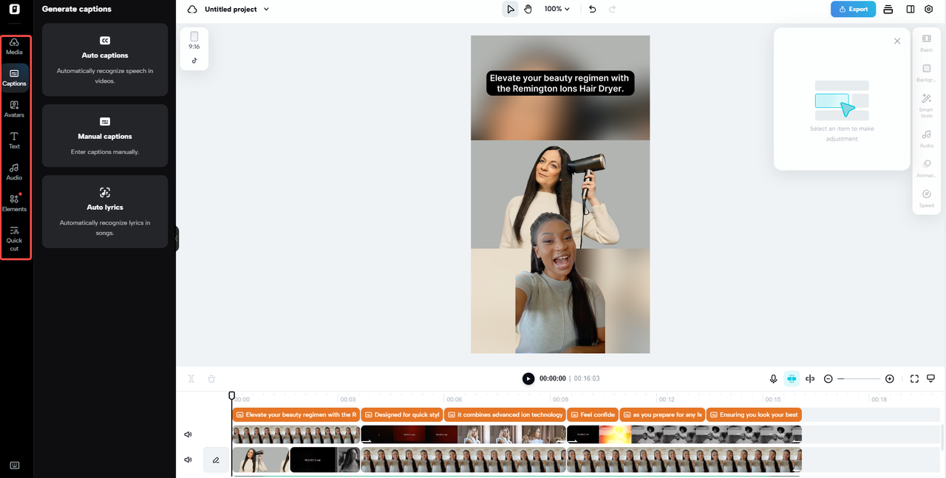The height and width of the screenshot is (478, 946).
Task: Toggle the side panel layout icon
Action: (x=910, y=9)
